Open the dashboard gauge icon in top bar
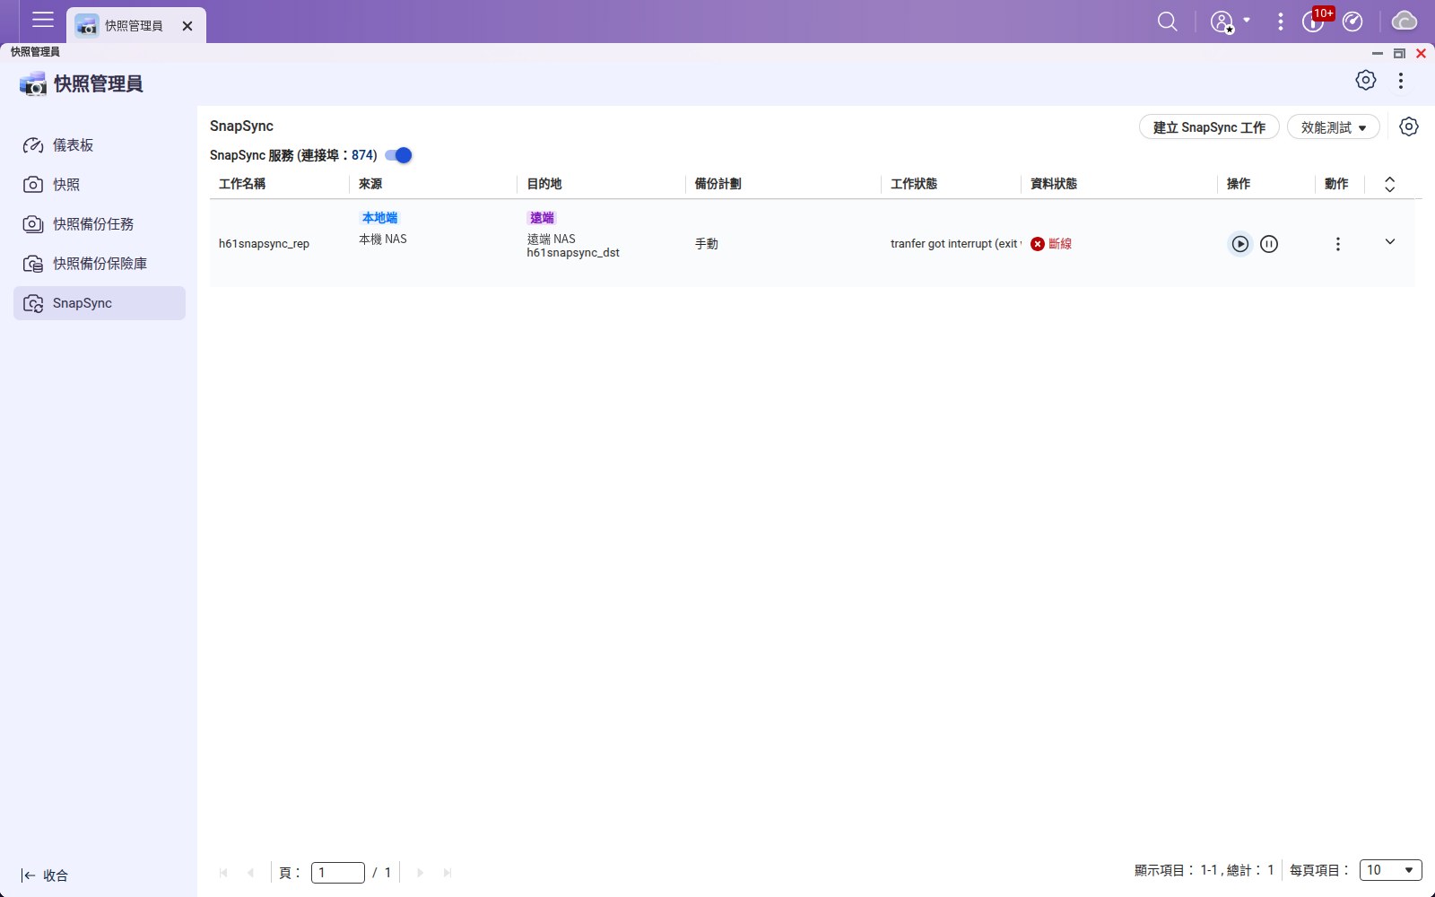1435x897 pixels. coord(1352,22)
